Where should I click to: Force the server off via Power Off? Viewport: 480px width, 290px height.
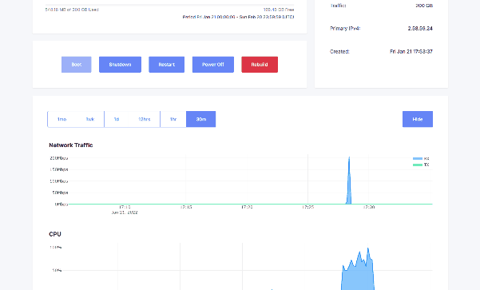pos(213,65)
